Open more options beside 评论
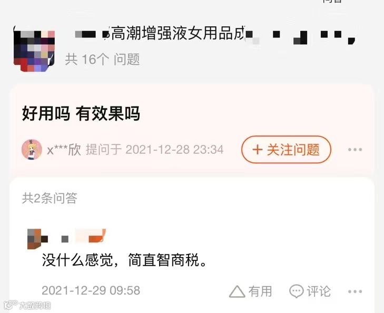 355,291
